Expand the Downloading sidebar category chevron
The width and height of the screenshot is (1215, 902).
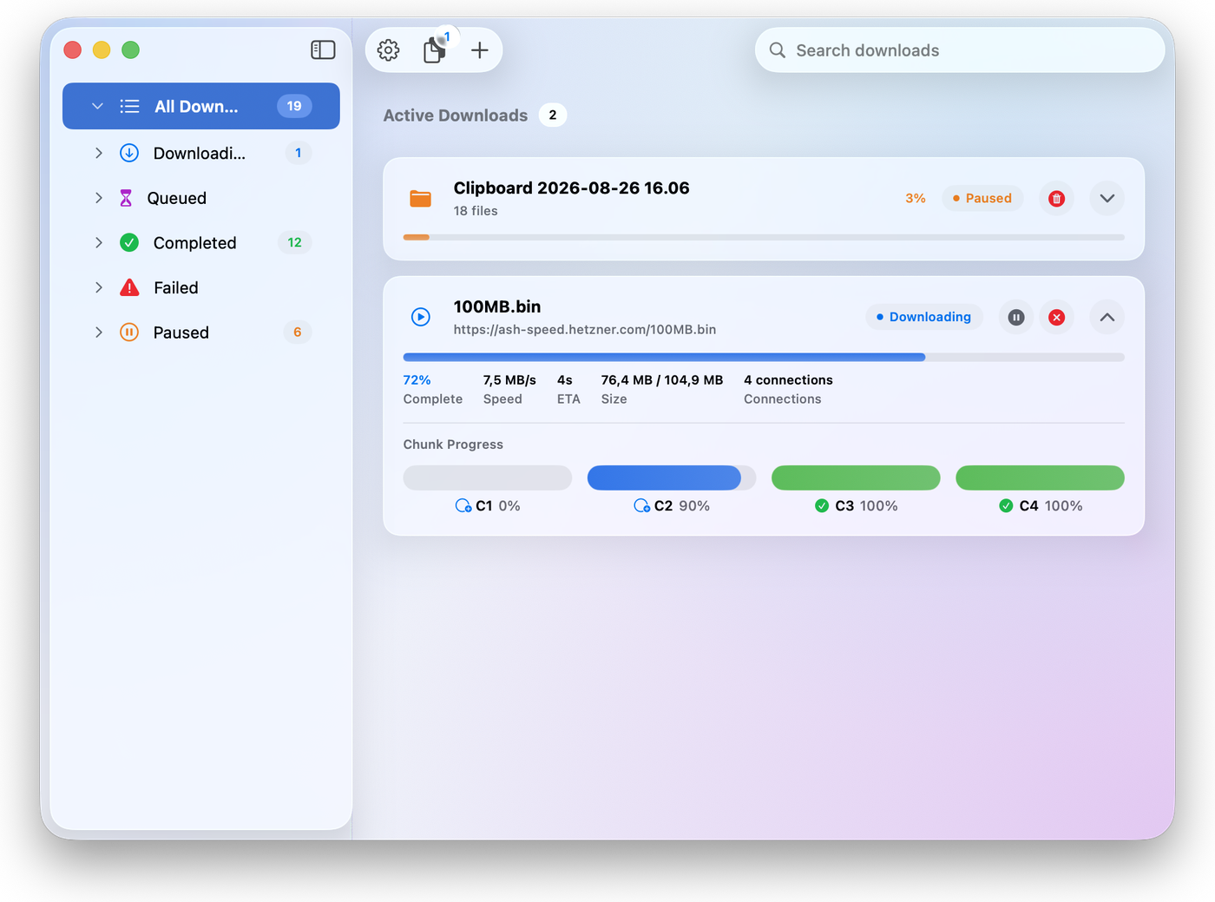point(99,153)
